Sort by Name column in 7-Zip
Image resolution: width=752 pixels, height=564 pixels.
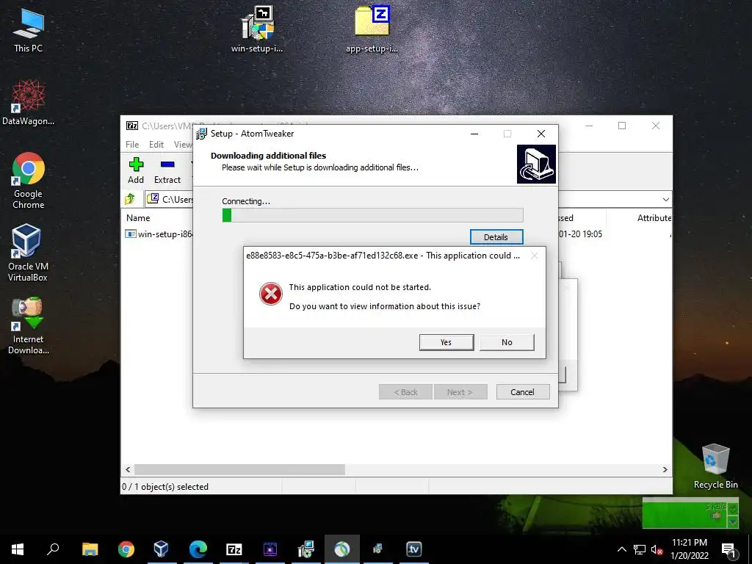point(138,217)
